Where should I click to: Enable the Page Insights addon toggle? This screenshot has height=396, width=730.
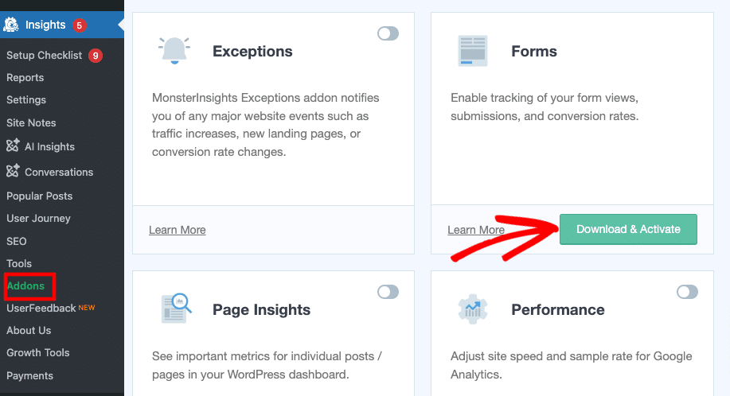click(388, 292)
